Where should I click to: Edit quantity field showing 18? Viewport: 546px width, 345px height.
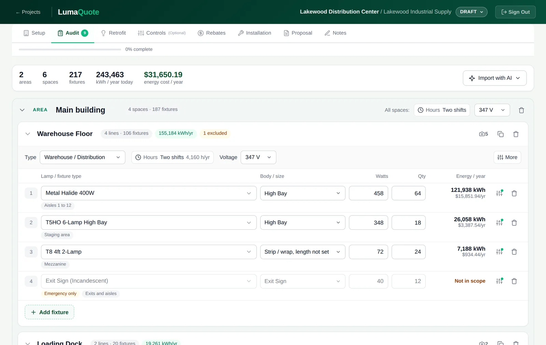[x=408, y=223]
